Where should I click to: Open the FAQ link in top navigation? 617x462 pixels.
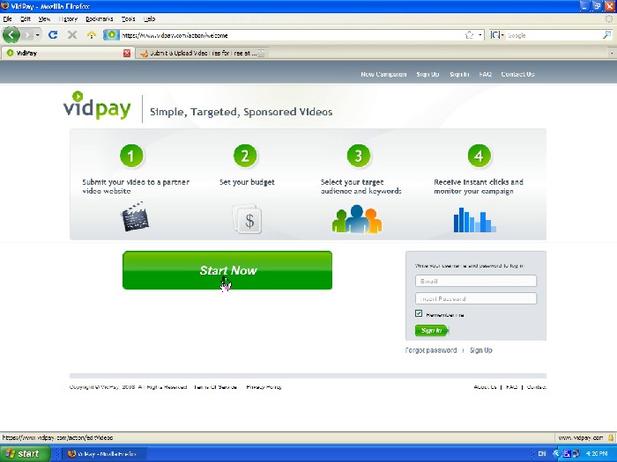coord(485,74)
